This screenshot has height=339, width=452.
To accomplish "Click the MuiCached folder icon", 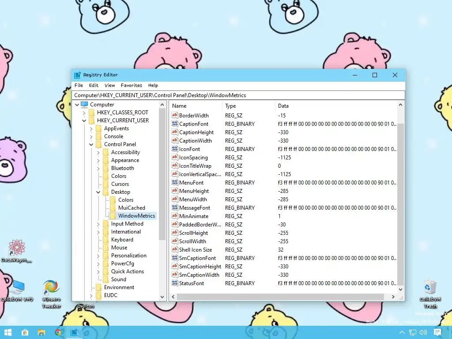I will tap(113, 208).
